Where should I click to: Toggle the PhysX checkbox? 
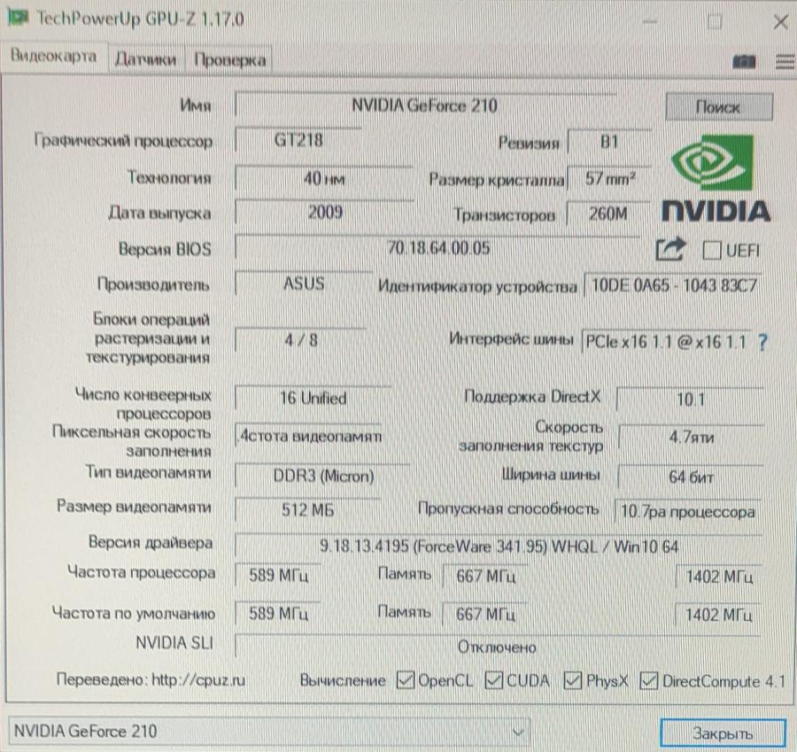click(573, 680)
